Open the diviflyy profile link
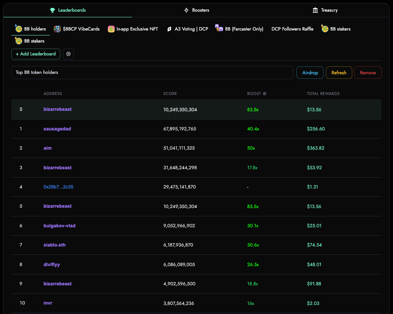The height and width of the screenshot is (314, 393). [x=52, y=265]
